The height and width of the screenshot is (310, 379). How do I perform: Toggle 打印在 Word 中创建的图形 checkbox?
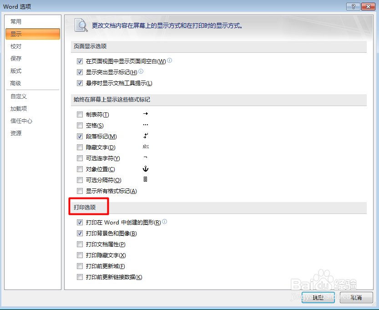[x=80, y=222]
